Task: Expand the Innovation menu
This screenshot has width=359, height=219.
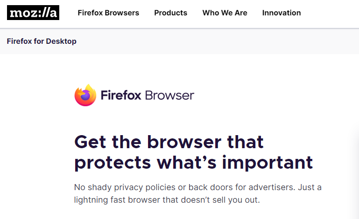Action: point(282,13)
